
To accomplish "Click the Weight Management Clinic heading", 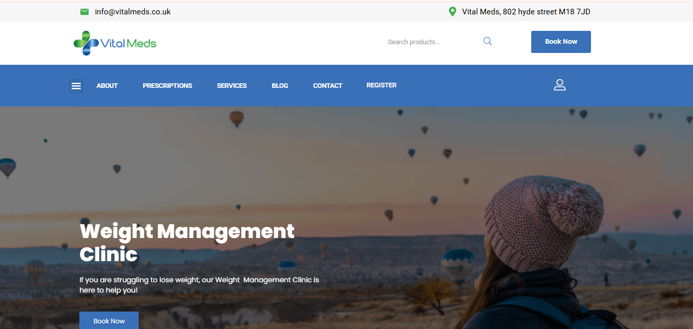I will [187, 243].
